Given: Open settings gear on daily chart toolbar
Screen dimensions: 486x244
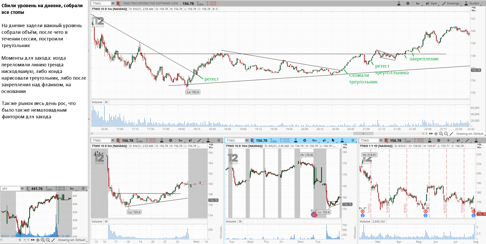Looking at the screenshot, I should [439, 140].
